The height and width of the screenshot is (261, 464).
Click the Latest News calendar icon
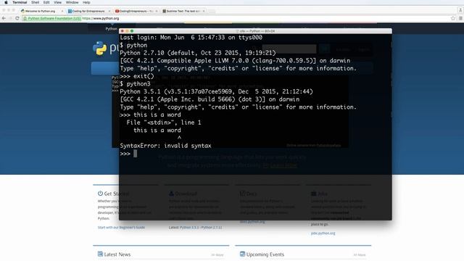coord(100,254)
